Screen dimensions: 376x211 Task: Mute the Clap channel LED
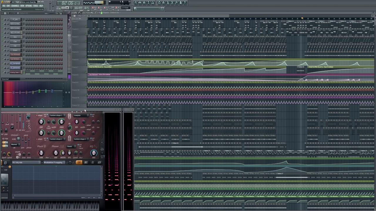pos(3,41)
